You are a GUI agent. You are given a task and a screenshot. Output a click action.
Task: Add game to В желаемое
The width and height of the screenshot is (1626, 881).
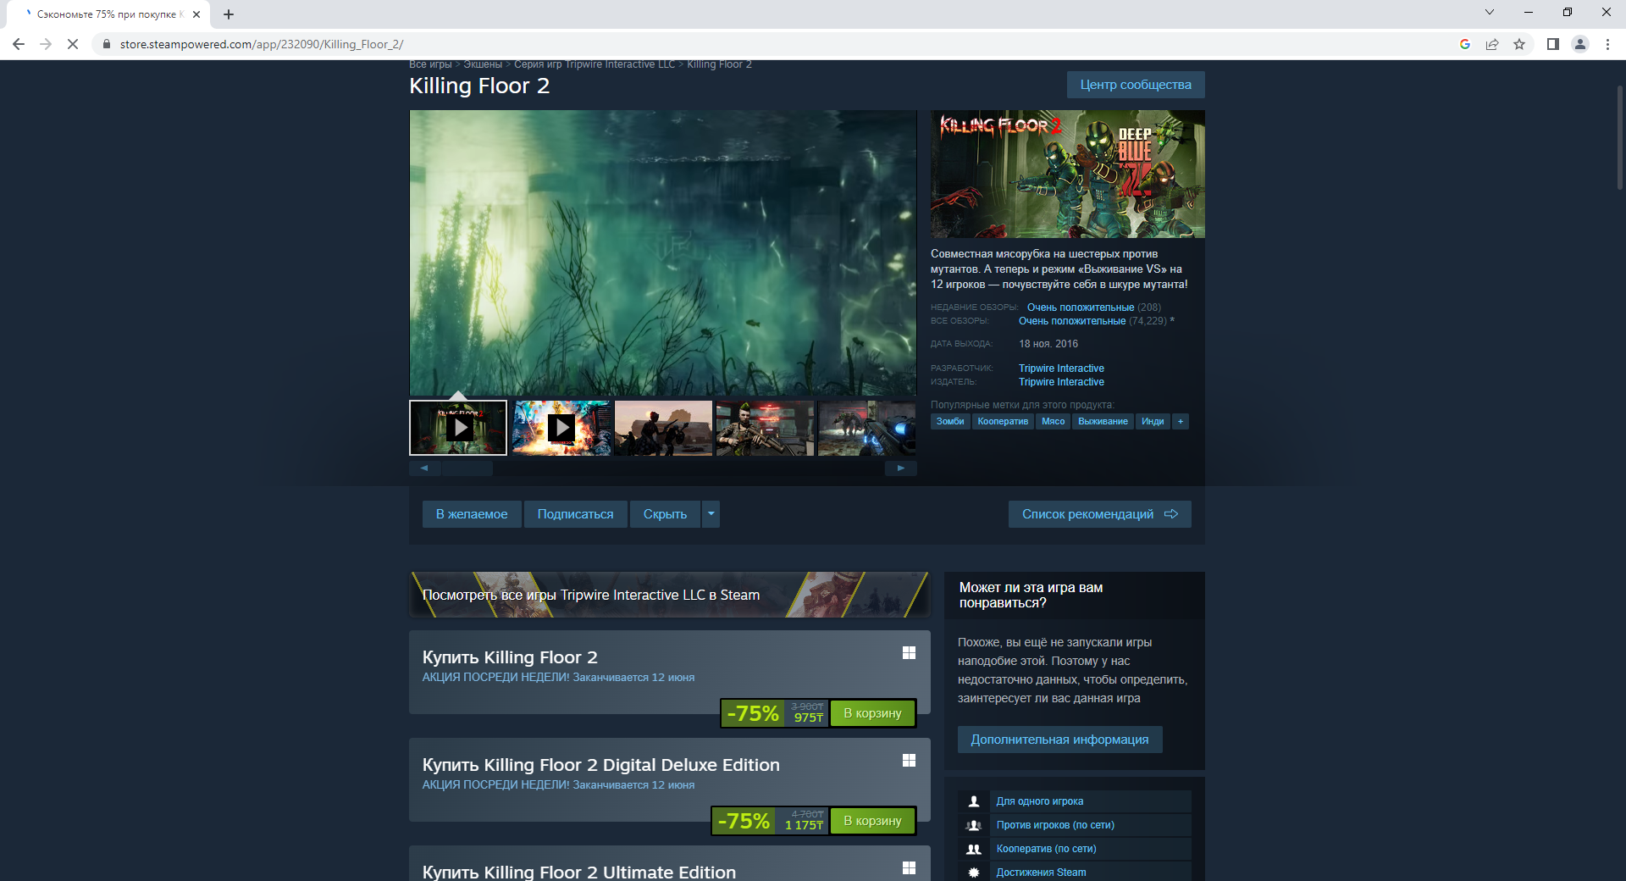click(x=472, y=514)
